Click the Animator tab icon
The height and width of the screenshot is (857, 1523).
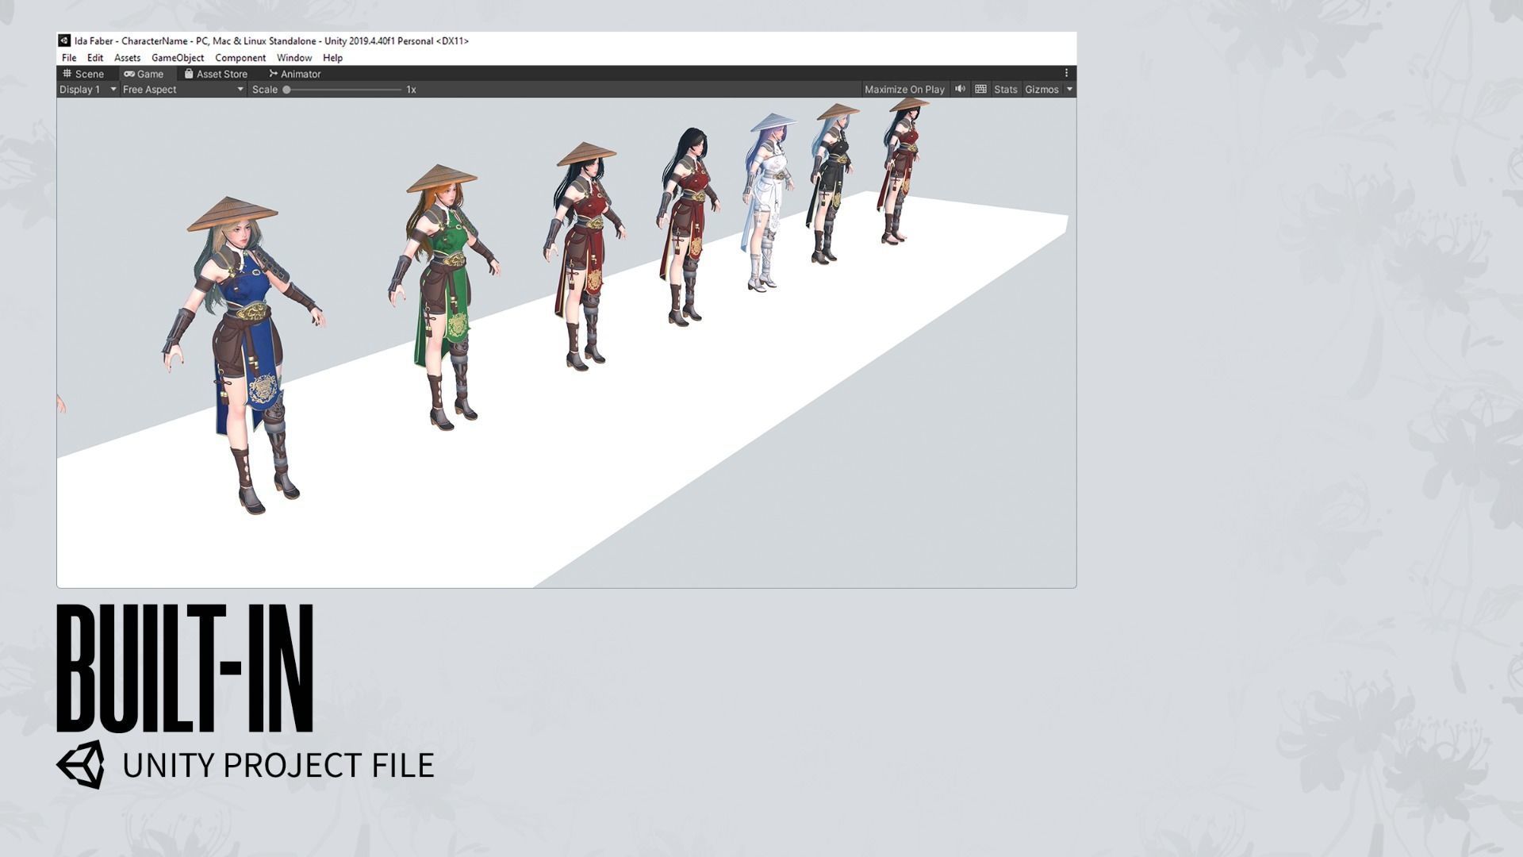point(273,74)
